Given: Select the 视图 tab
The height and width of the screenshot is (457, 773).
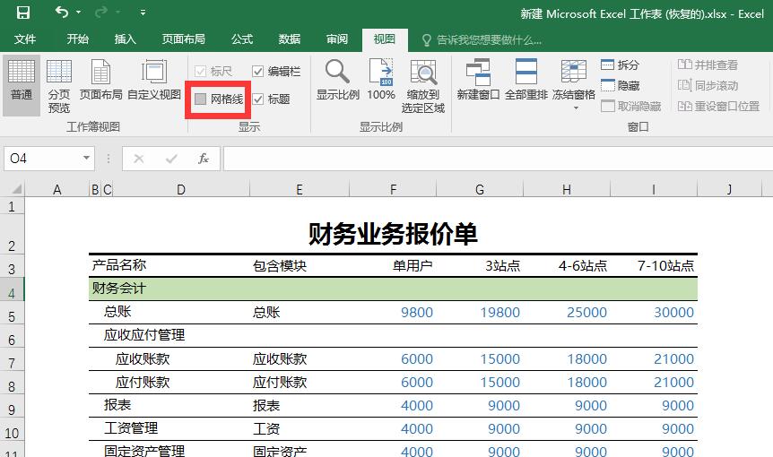Looking at the screenshot, I should click(385, 39).
